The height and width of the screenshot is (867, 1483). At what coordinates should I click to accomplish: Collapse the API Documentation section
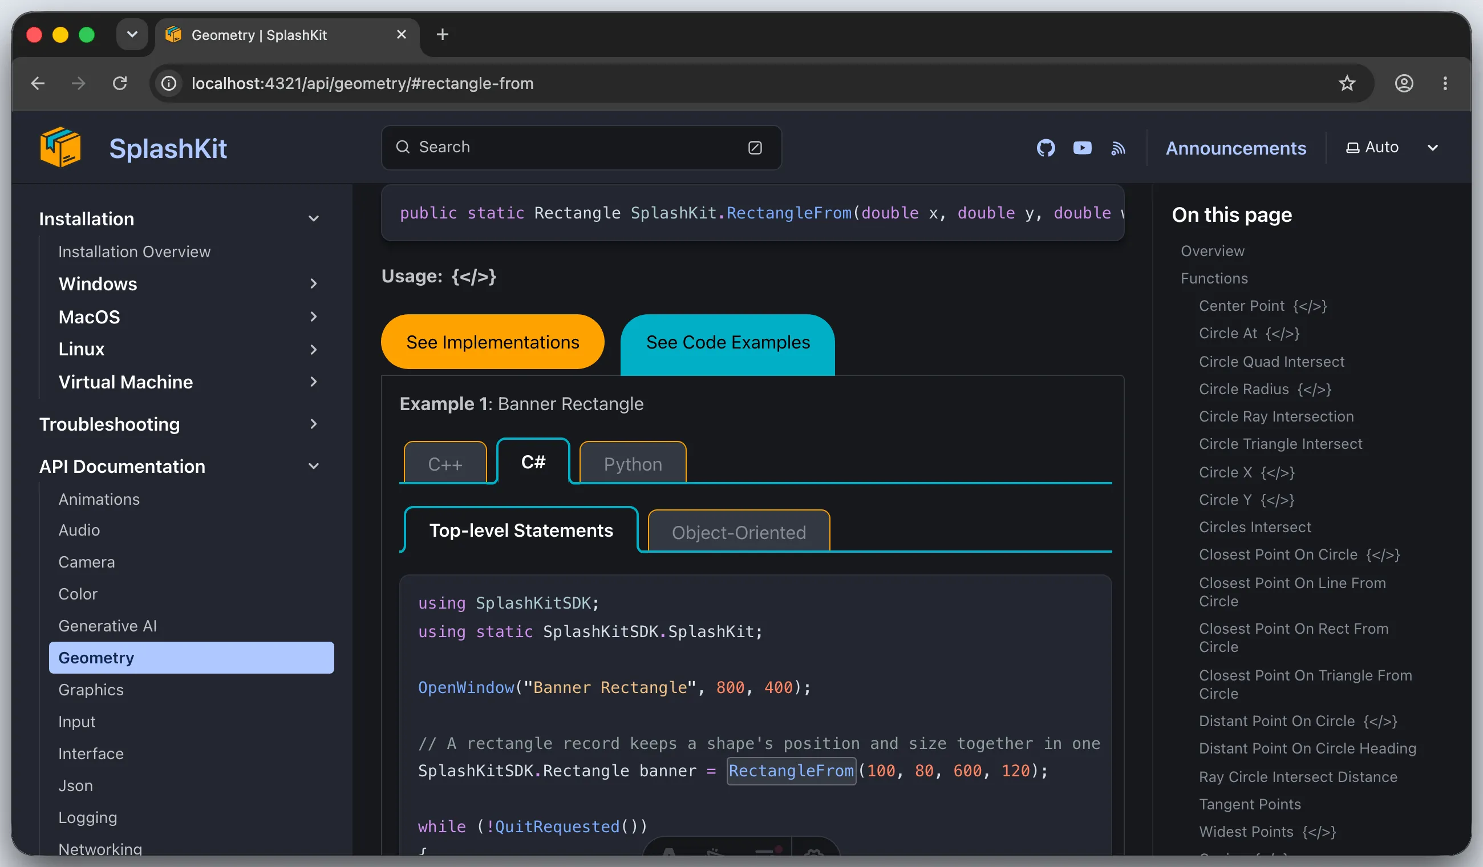314,467
